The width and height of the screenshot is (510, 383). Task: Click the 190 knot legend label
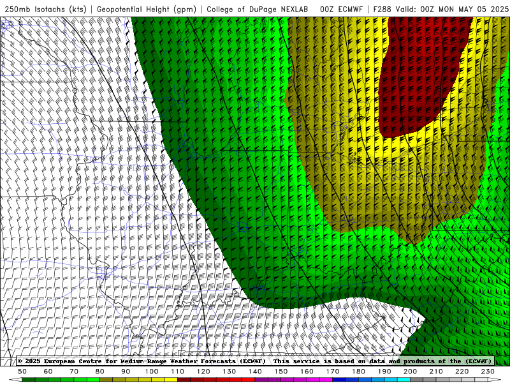[x=384, y=372]
